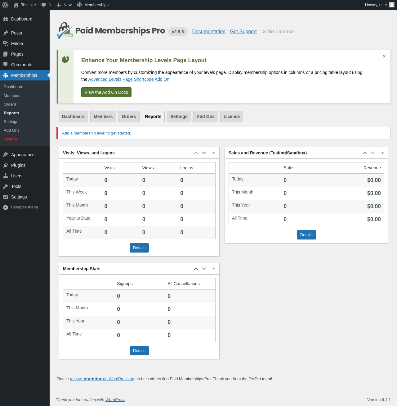Move Visits, Views, and Logins box down
Image resolution: width=397 pixels, height=406 pixels.
204,153
